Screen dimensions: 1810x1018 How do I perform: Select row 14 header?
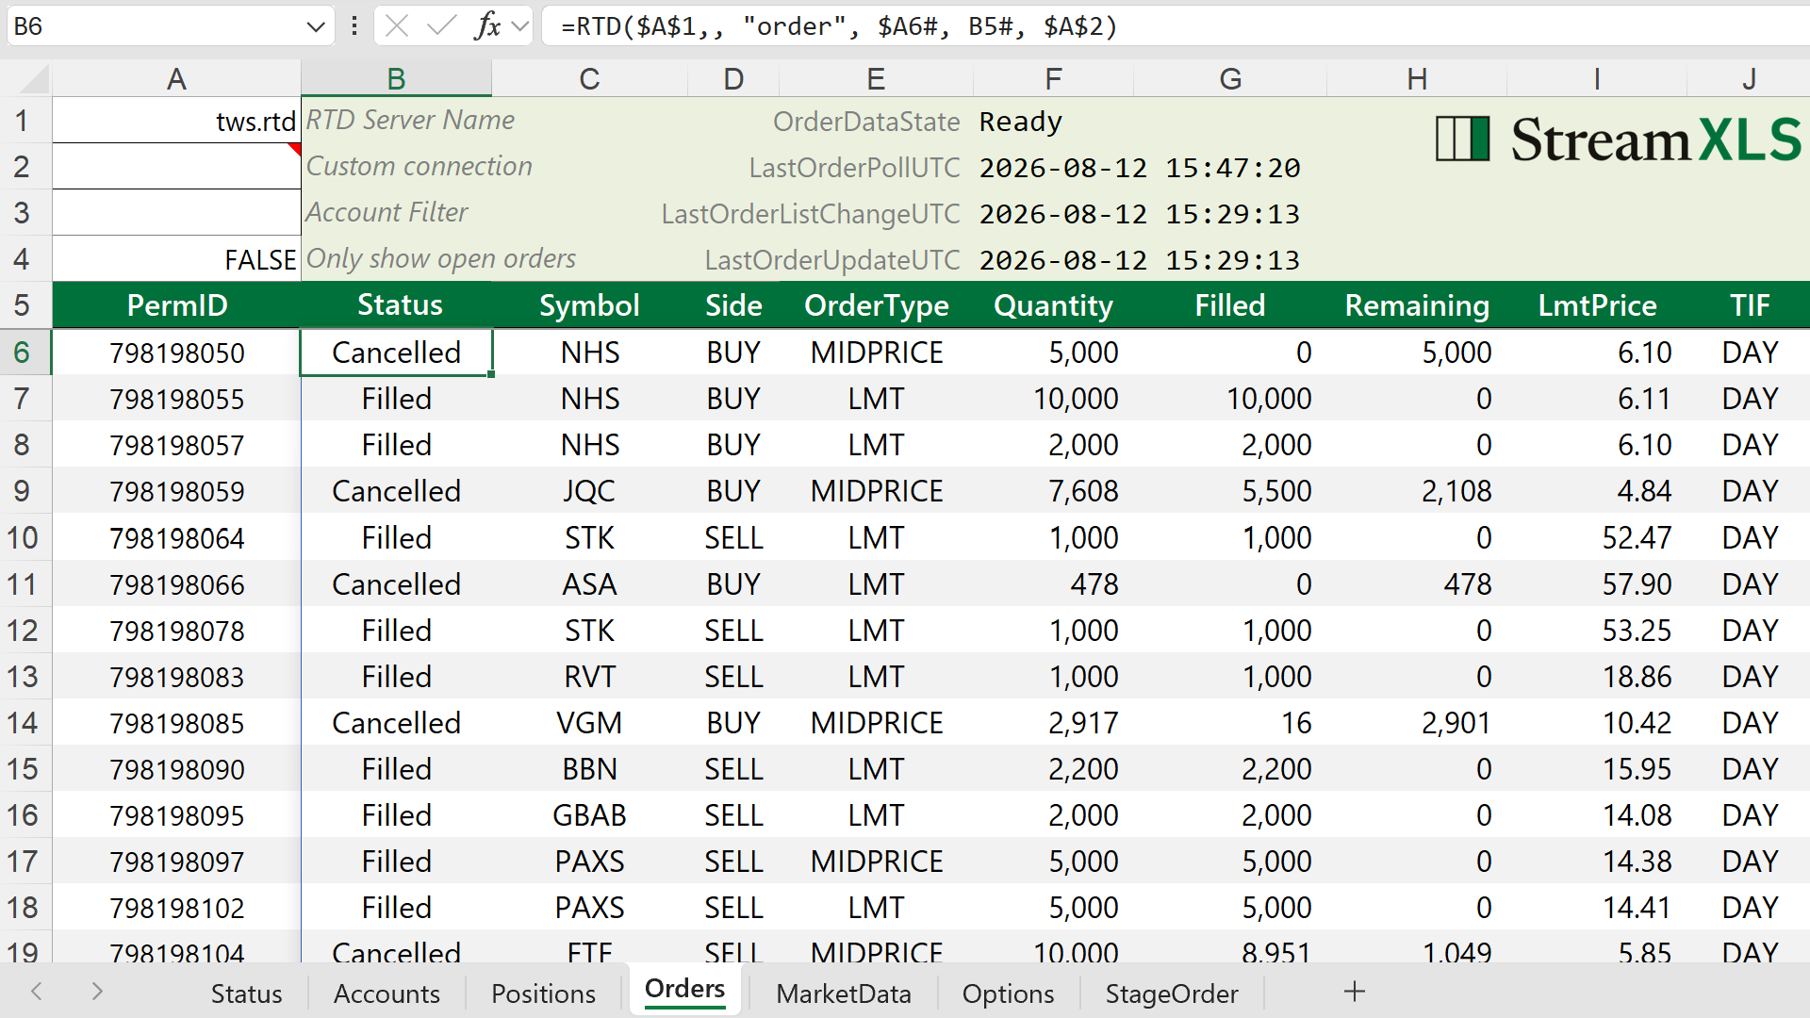[25, 723]
